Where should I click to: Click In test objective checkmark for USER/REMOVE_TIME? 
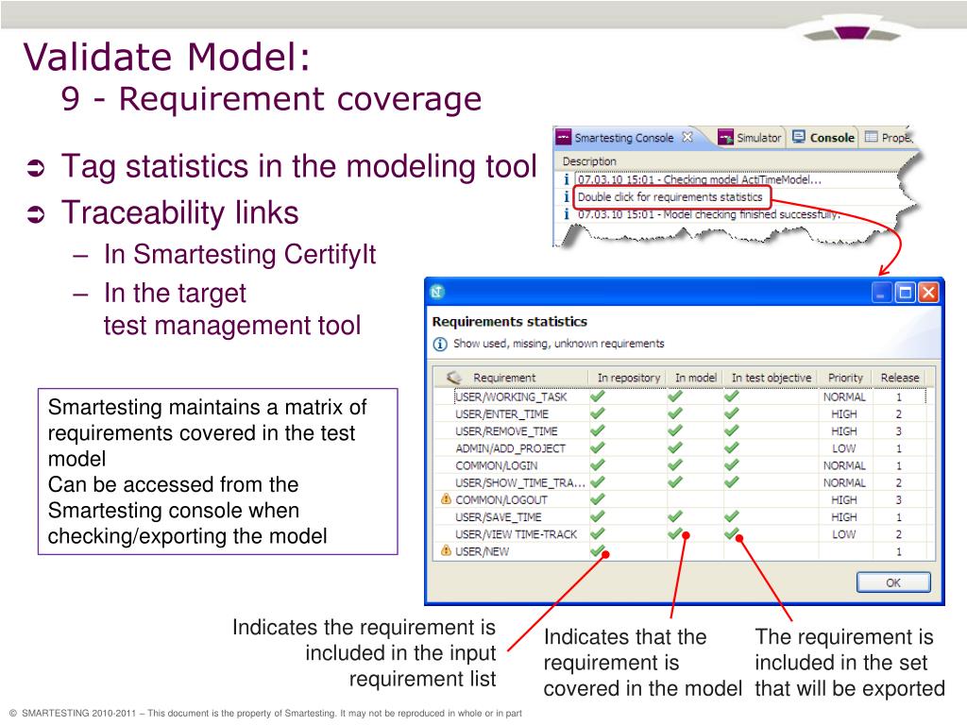[732, 430]
